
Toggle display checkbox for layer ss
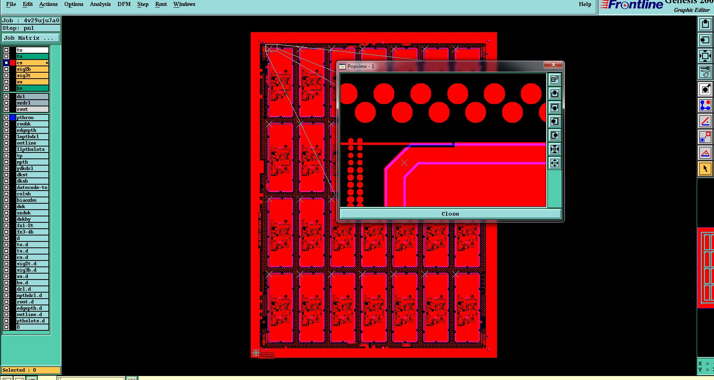click(x=6, y=82)
